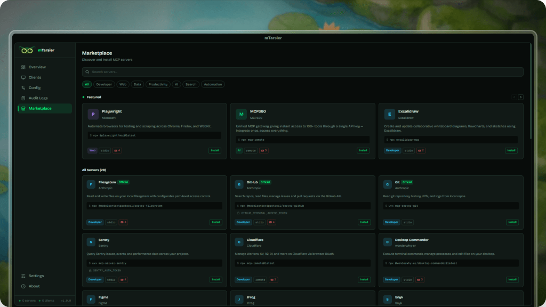The image size is (546, 307).
Task: Install the Playwright server
Action: tap(214, 150)
